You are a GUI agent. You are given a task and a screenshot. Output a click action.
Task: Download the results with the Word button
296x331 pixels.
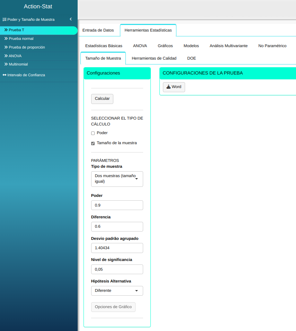tap(174, 87)
